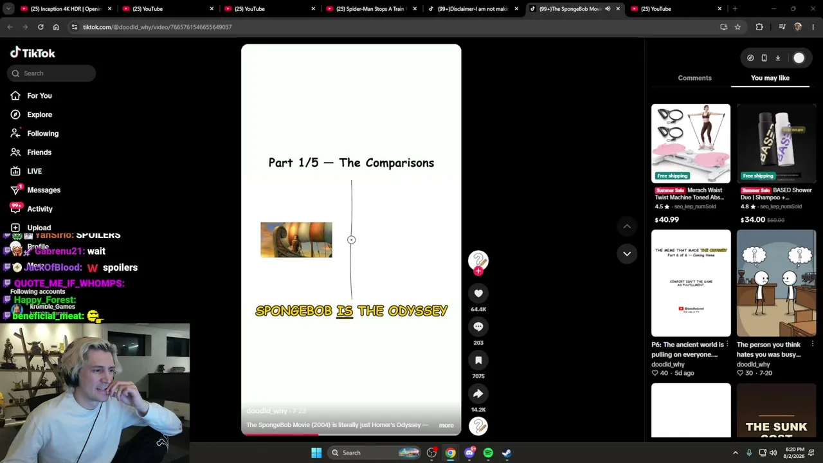
Task: Seek along the video progress bar
Action: (x=351, y=434)
